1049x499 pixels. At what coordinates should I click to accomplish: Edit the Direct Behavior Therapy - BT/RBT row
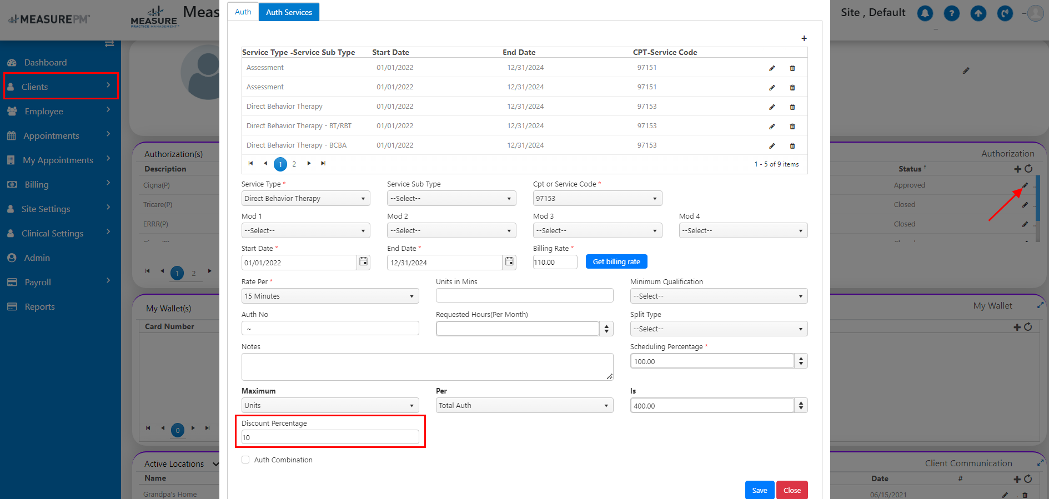coord(772,127)
